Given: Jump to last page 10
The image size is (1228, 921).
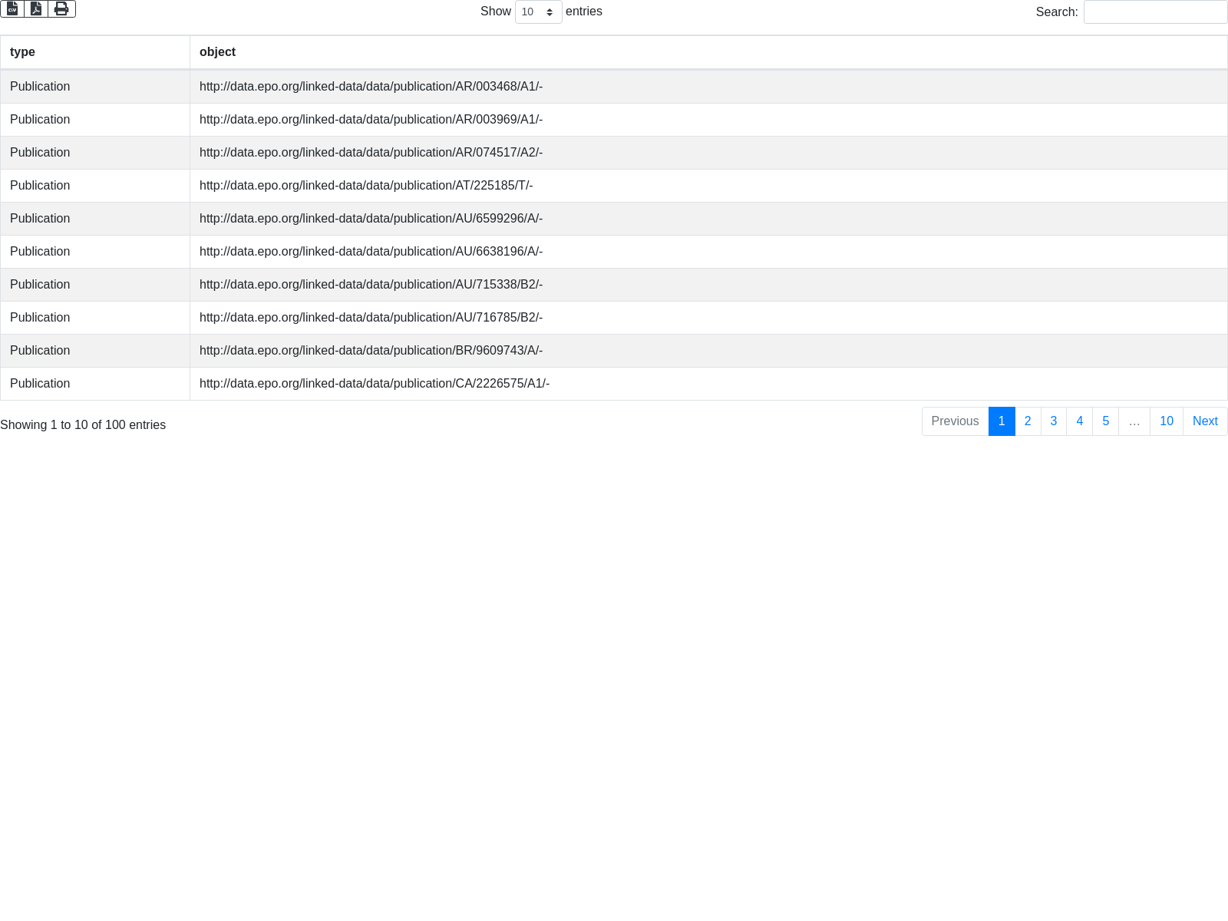Looking at the screenshot, I should click(x=1166, y=421).
